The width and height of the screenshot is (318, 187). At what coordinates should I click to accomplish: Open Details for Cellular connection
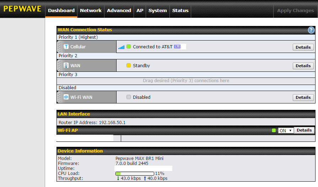coord(303,47)
